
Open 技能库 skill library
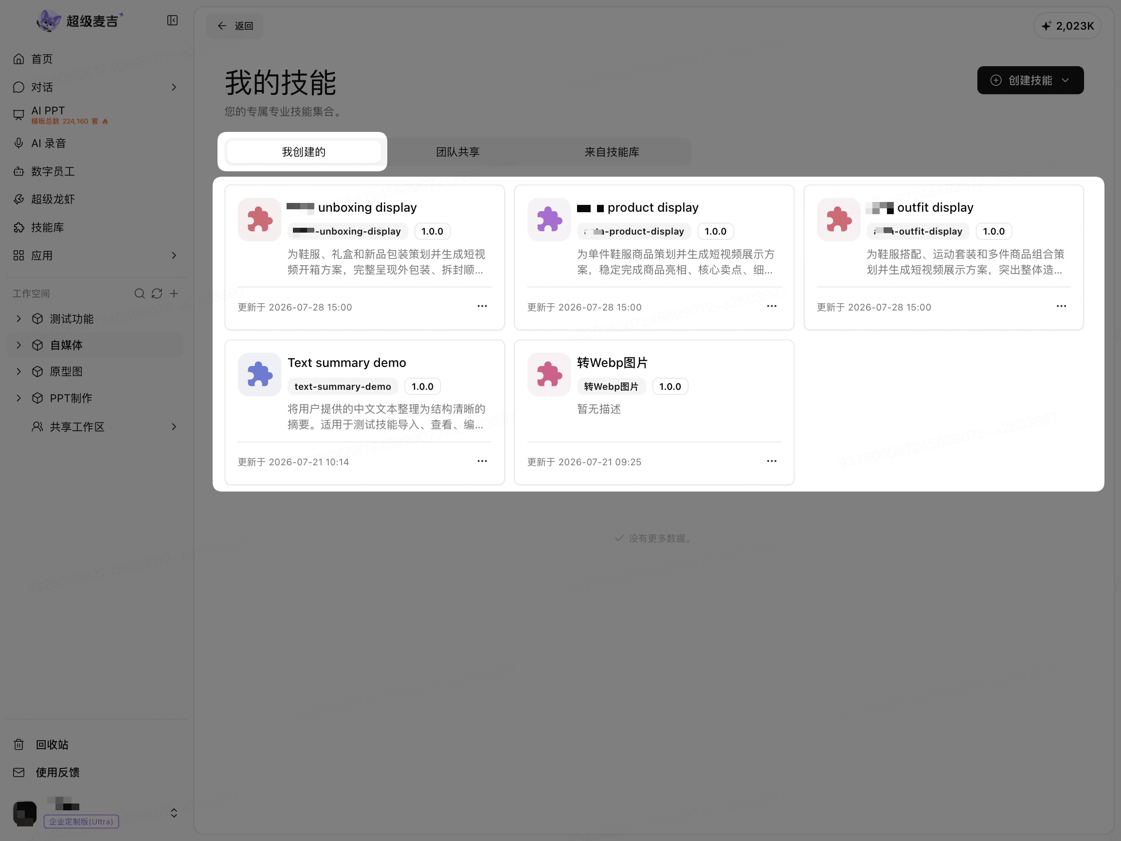[x=96, y=227]
